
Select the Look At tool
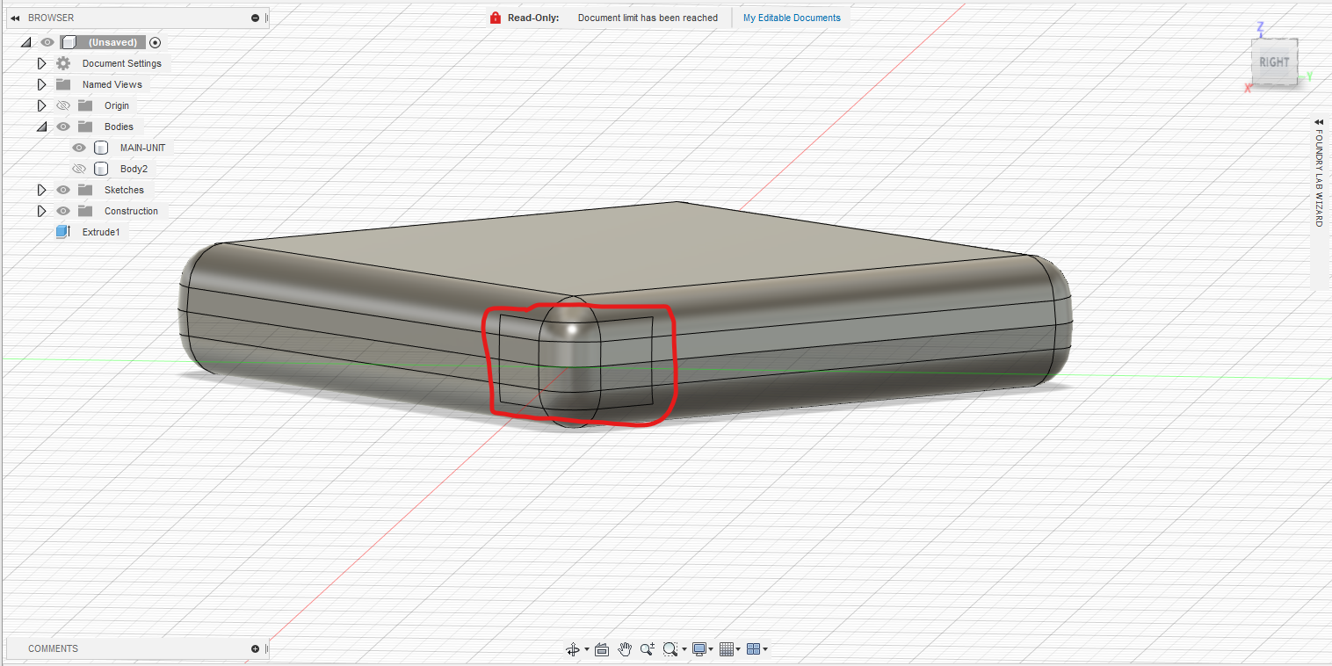click(x=602, y=649)
